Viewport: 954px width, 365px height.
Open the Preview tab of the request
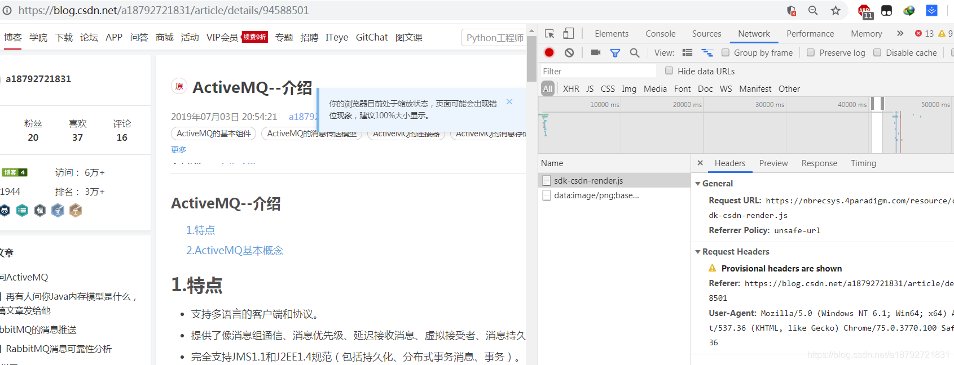pyautogui.click(x=773, y=163)
